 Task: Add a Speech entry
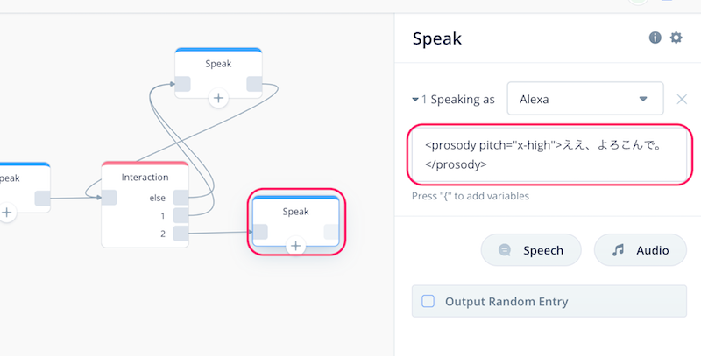coord(531,250)
